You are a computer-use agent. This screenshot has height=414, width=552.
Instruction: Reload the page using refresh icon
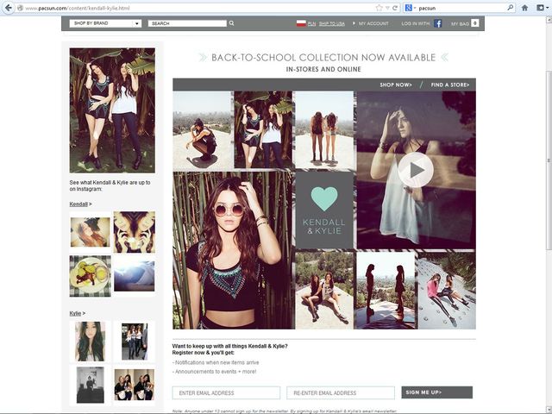point(395,8)
